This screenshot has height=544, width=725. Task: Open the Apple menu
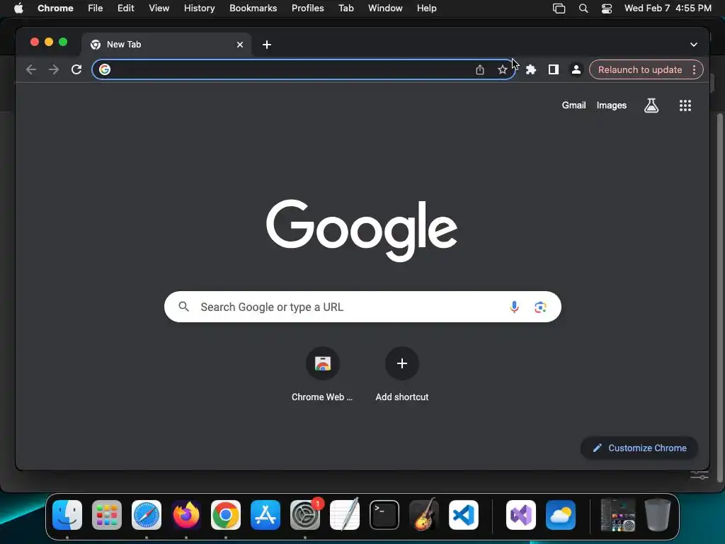(18, 8)
